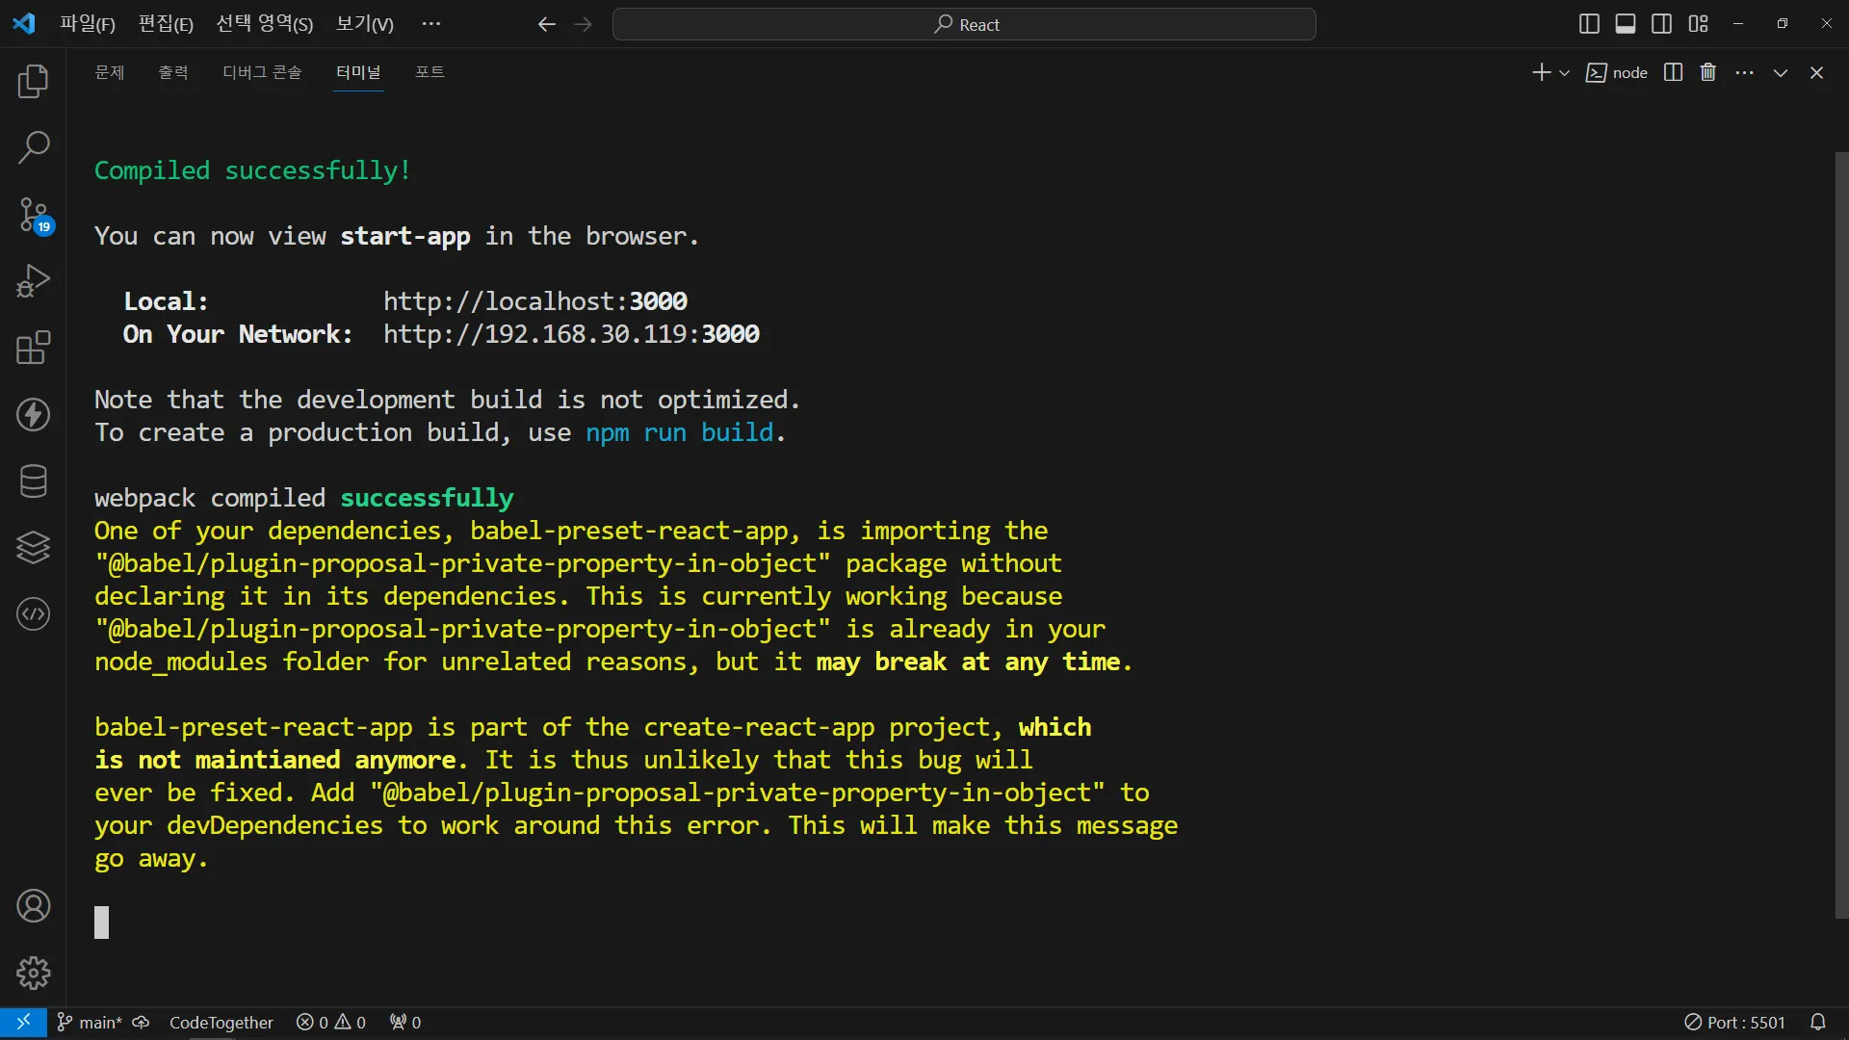The image size is (1849, 1040).
Task: Open the Extensions view
Action: [x=33, y=348]
